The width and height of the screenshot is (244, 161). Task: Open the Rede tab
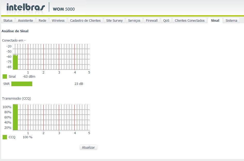42,21
